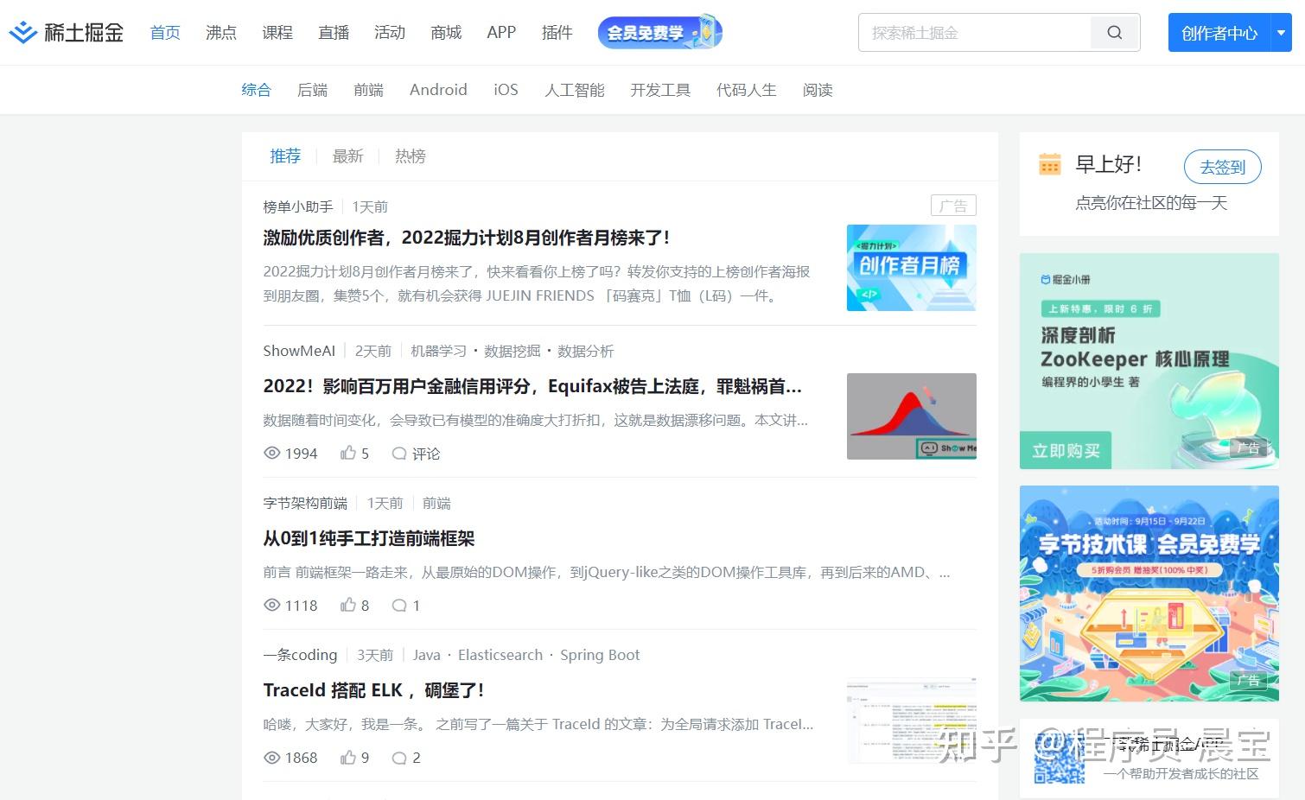Click 立即购买 on ZooKeeper ad

(x=1066, y=450)
